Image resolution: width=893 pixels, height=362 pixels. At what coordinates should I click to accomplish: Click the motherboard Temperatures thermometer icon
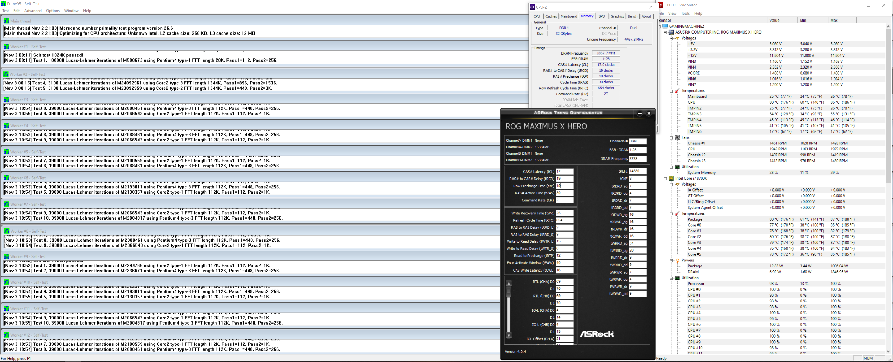[x=677, y=91]
